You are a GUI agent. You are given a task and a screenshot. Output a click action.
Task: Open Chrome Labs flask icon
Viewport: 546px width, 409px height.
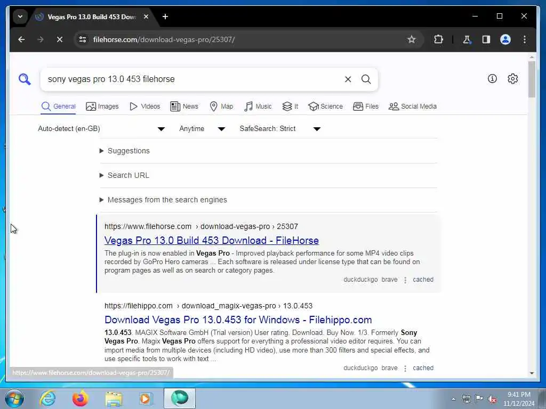(x=467, y=39)
